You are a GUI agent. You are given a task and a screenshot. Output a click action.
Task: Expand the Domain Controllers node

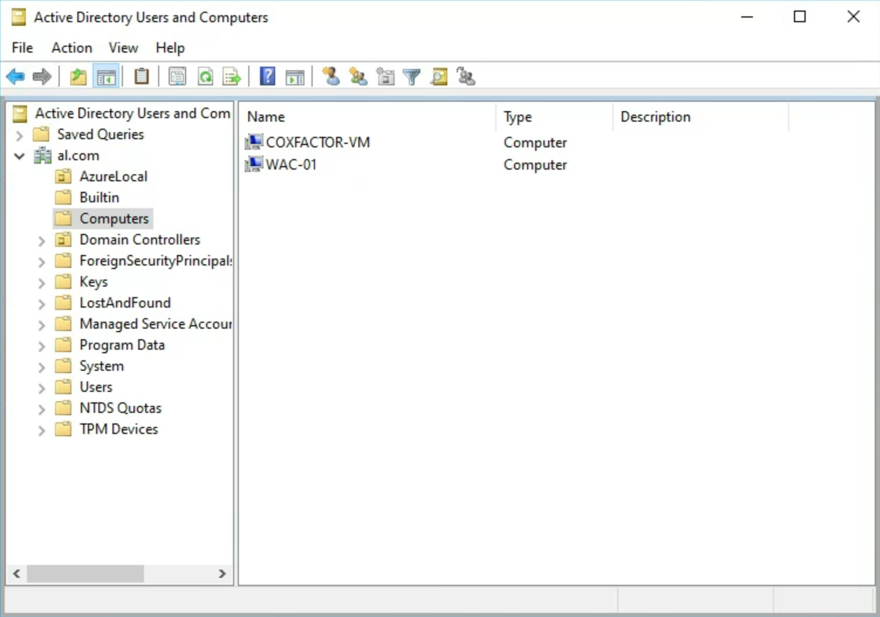[x=42, y=241]
